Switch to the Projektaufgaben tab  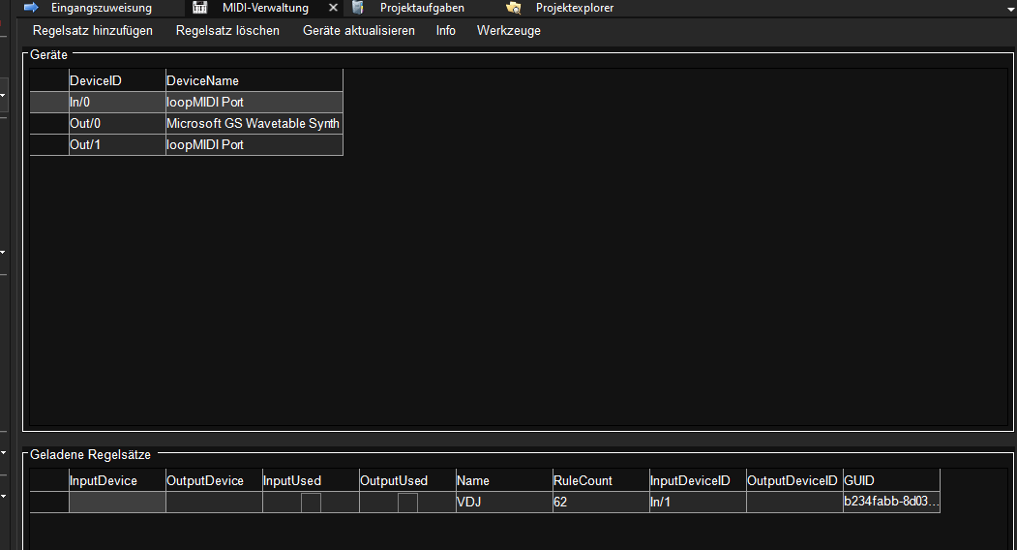[421, 8]
